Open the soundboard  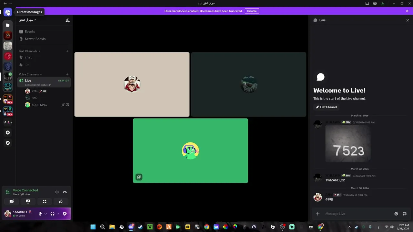(x=61, y=201)
